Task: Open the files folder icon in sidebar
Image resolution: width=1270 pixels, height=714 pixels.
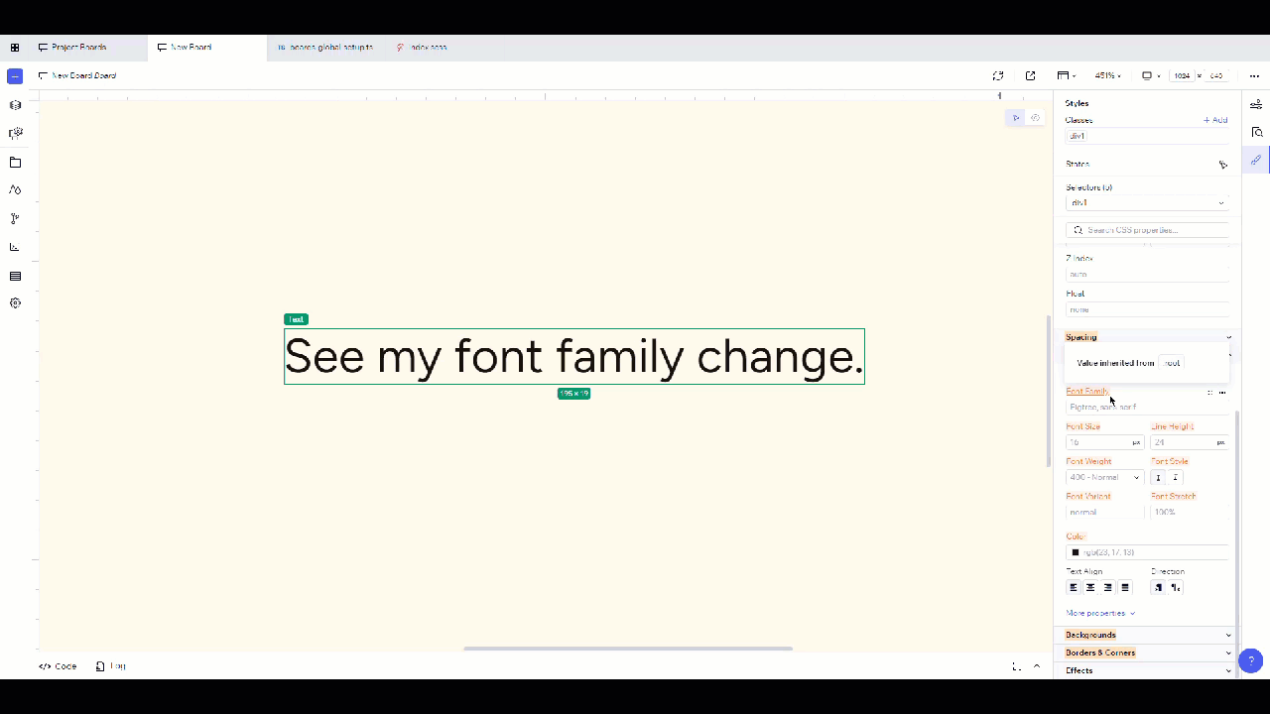Action: (15, 162)
